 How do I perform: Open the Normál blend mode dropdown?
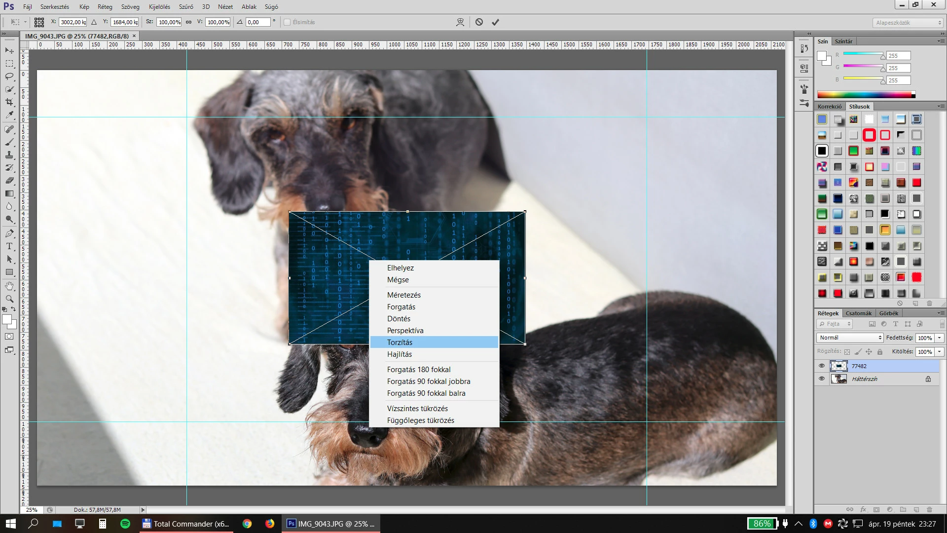[x=850, y=338]
